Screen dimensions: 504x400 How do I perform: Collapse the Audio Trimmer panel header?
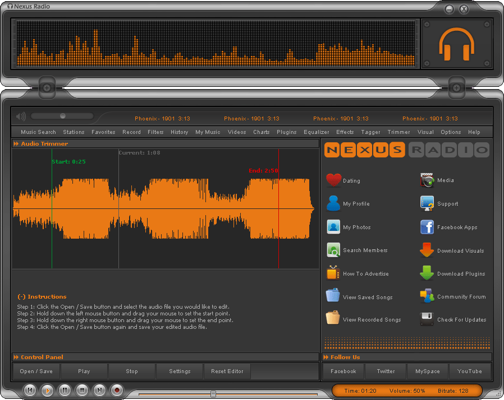point(16,144)
